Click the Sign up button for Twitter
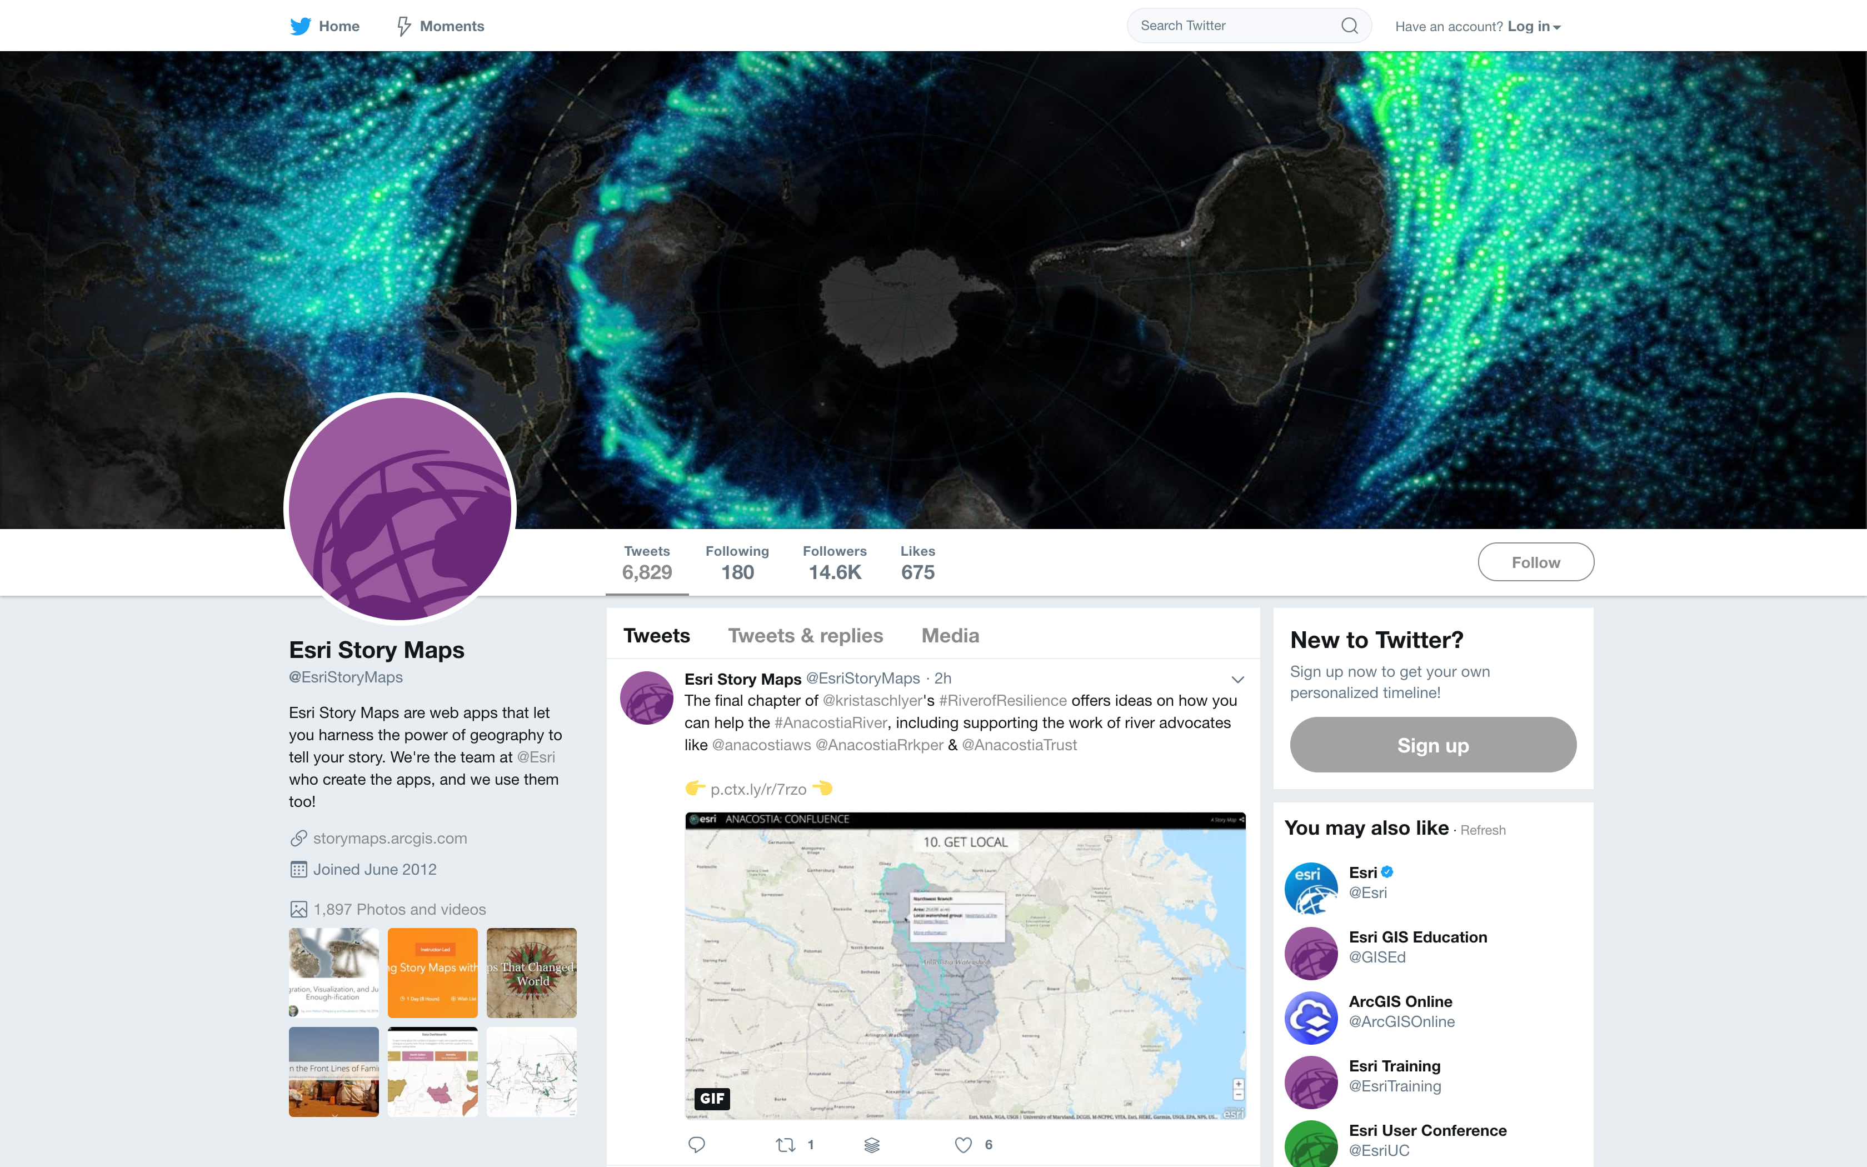Image resolution: width=1867 pixels, height=1167 pixels. [1430, 745]
